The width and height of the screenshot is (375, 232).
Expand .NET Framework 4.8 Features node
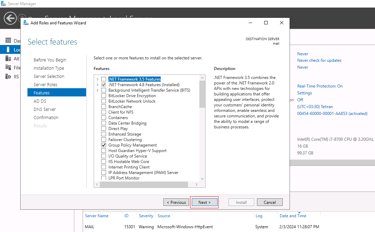pos(97,85)
